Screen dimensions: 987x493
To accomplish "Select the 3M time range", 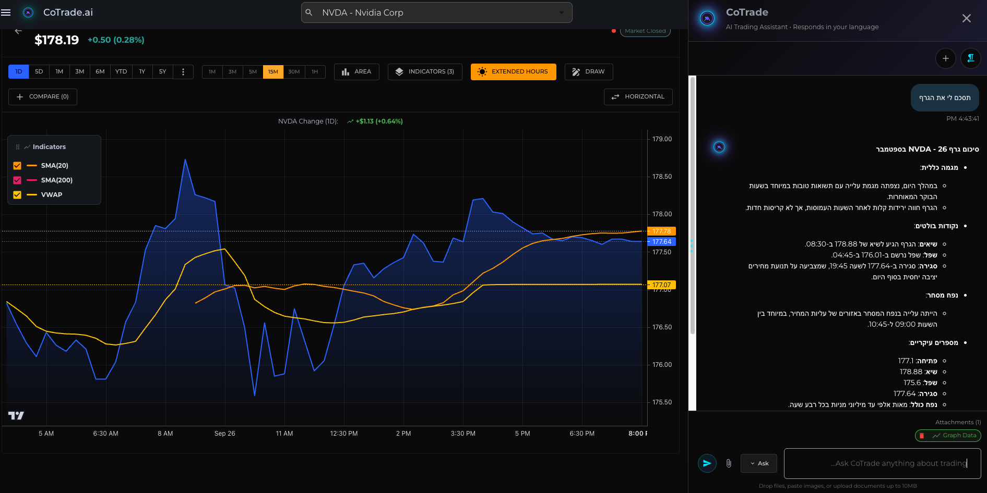I will pos(80,72).
